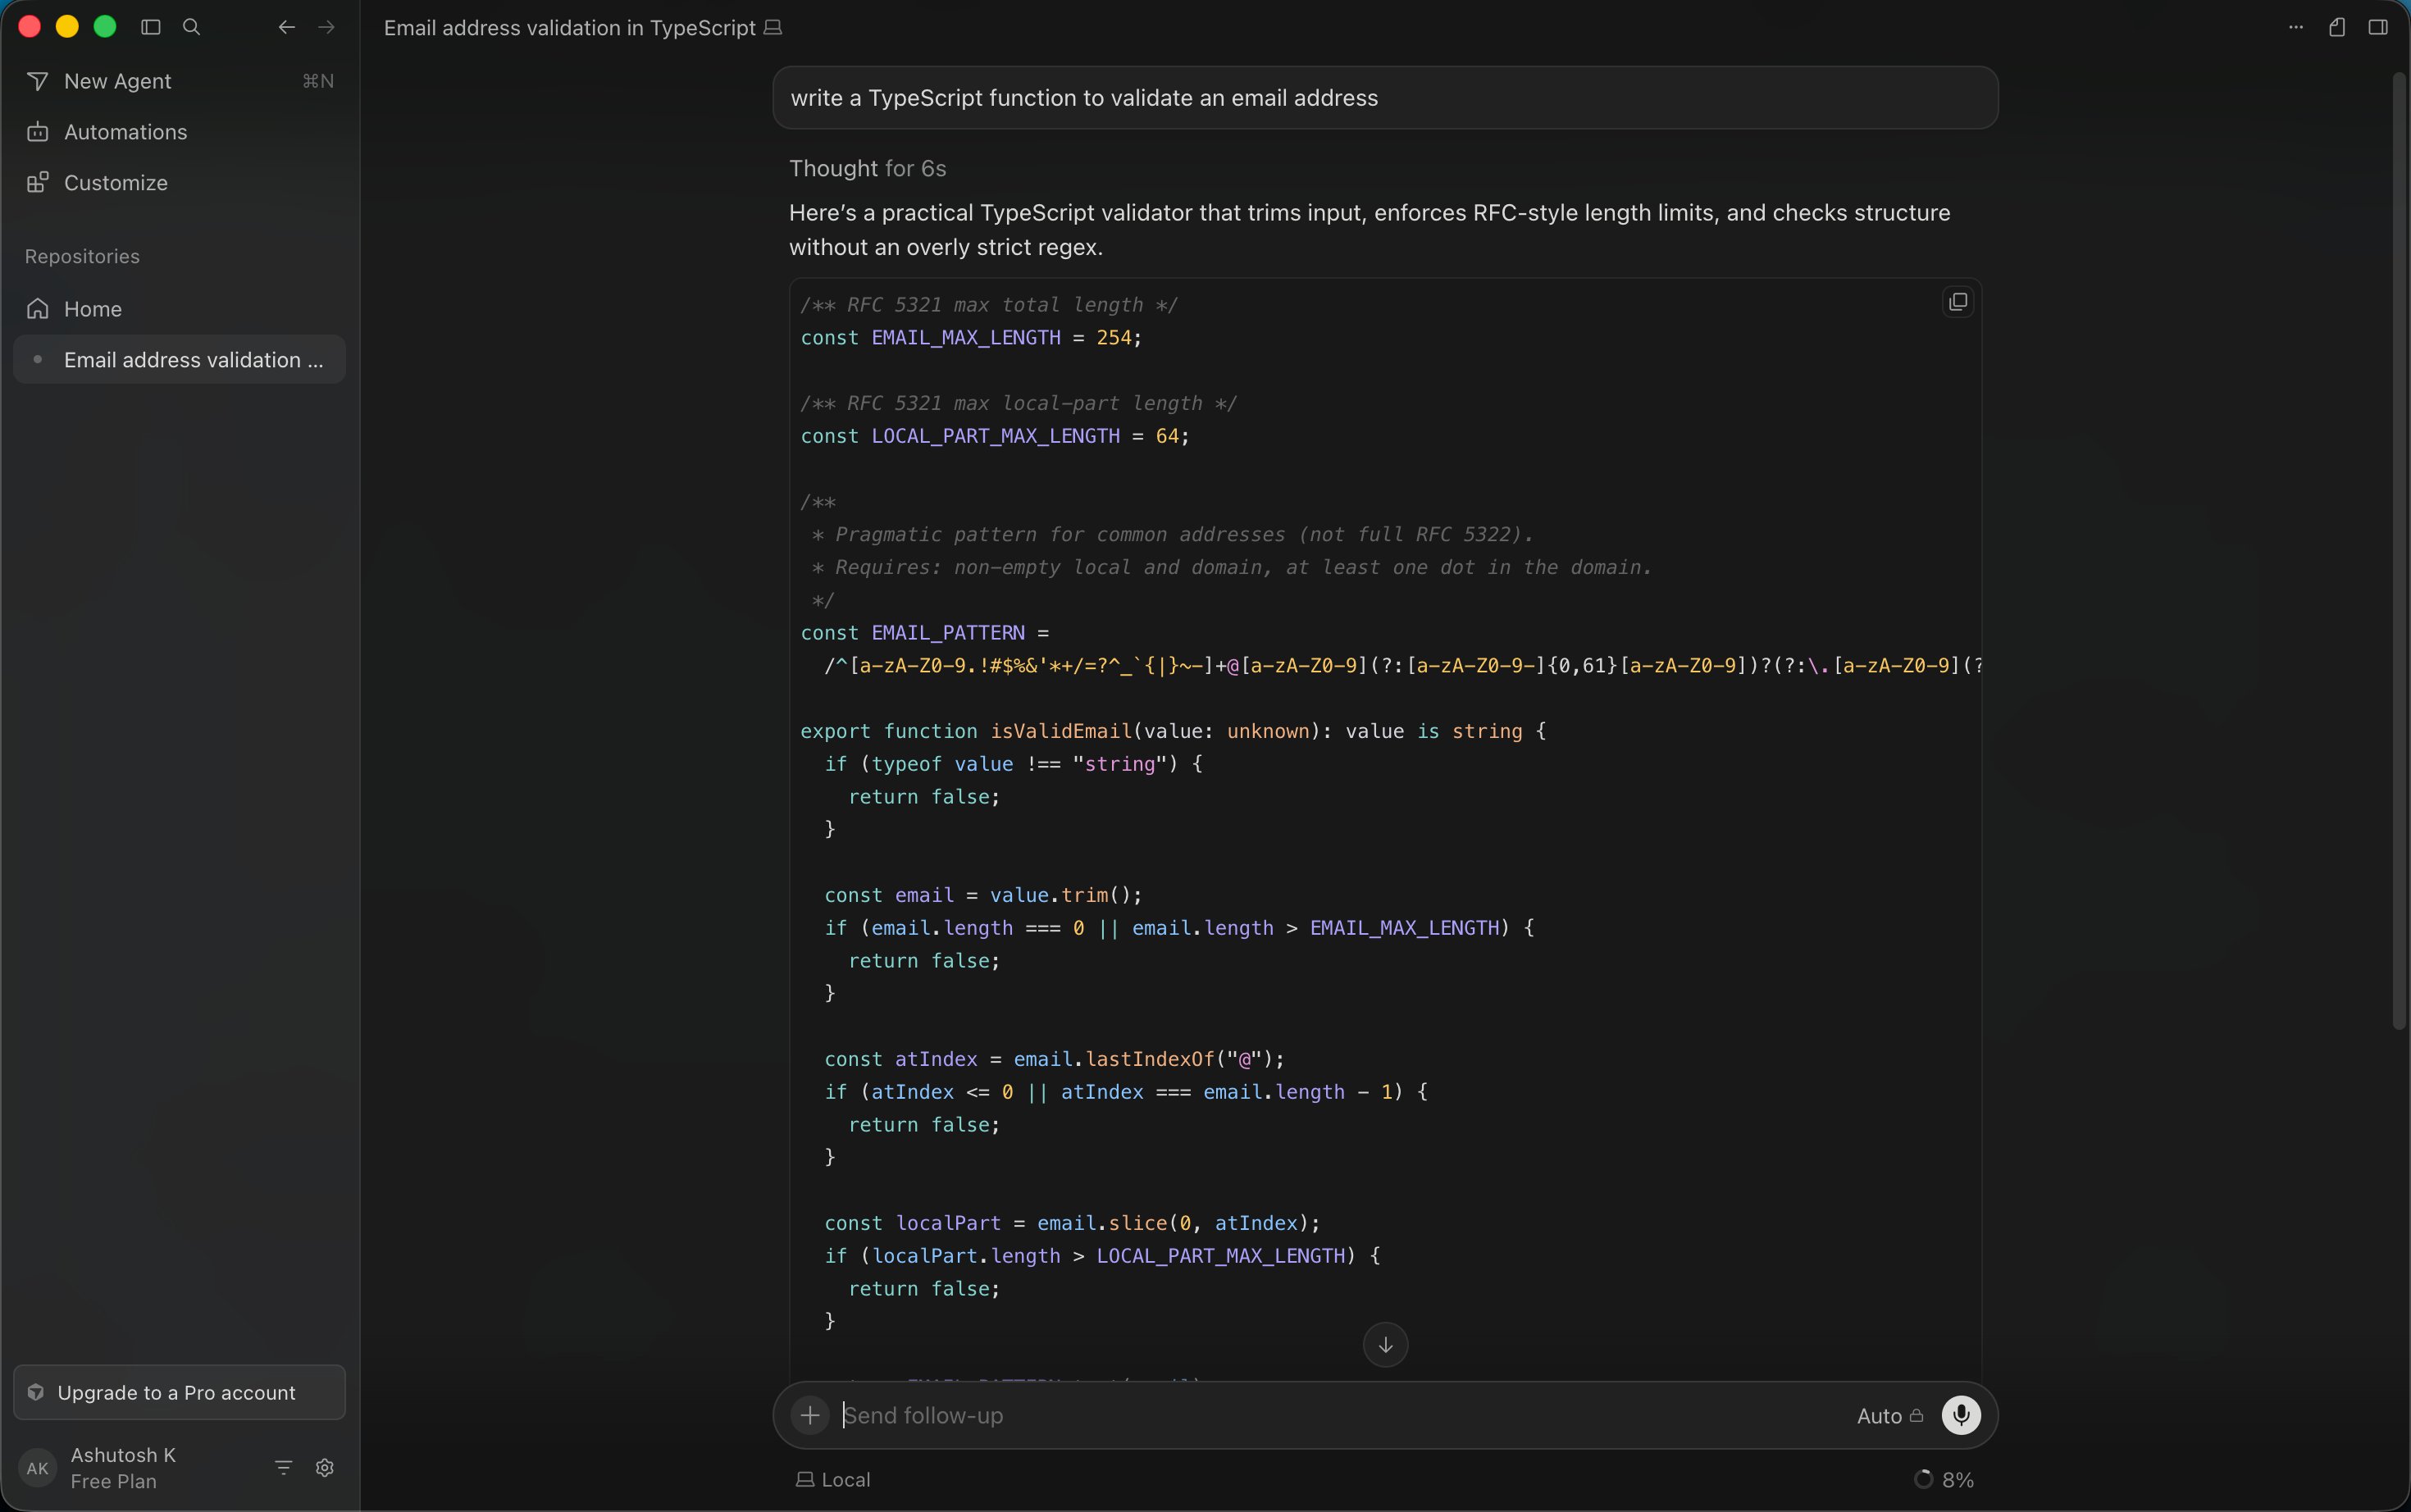Click the line const LOCAL_PART_MAX_LENGTH = 64
This screenshot has height=1512, width=2411.
pos(995,436)
